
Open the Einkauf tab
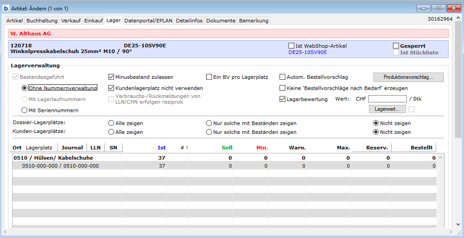[93, 21]
